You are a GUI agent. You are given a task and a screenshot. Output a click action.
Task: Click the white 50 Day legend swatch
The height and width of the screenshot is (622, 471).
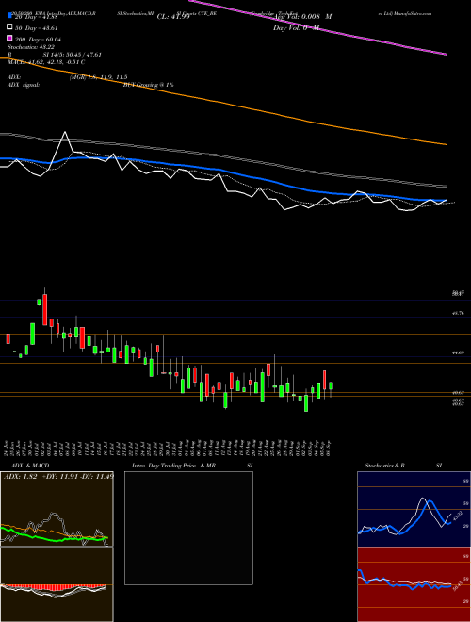(9, 27)
